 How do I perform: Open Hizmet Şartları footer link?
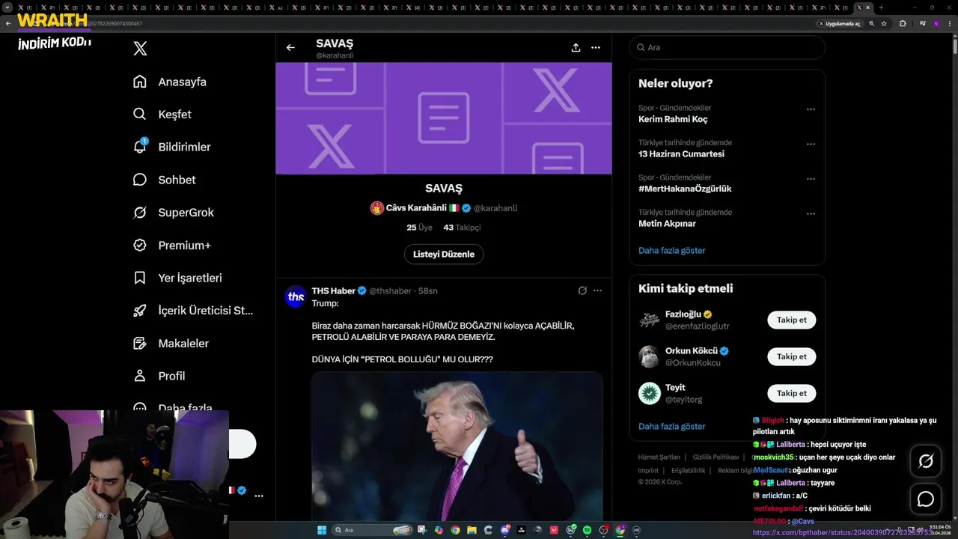click(659, 457)
